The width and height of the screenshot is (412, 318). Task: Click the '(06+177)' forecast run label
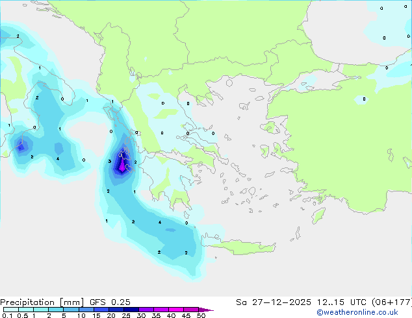(x=391, y=302)
